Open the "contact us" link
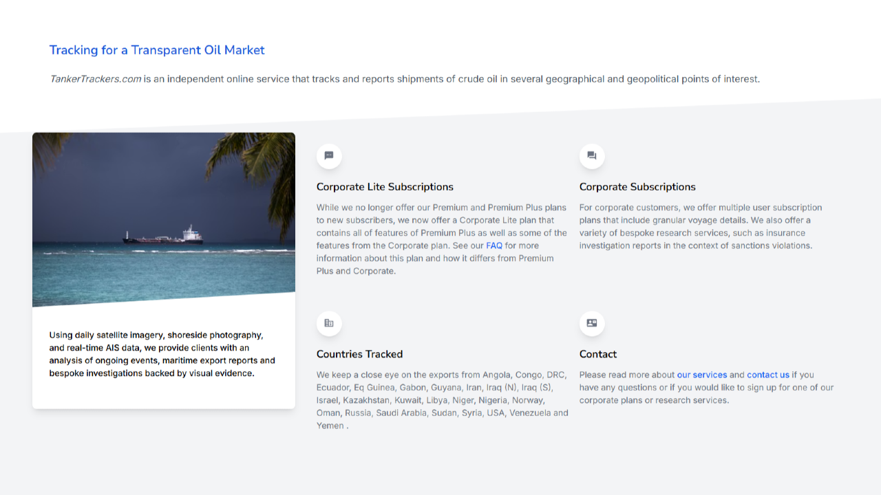 pos(767,375)
